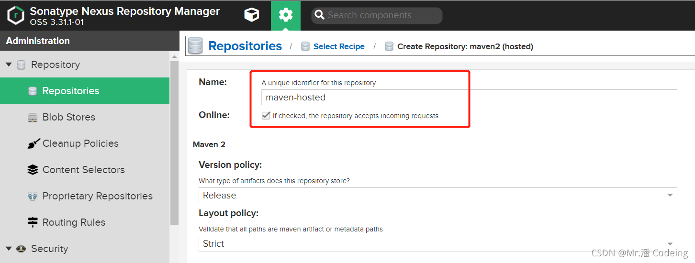Click the Security section icon
The height and width of the screenshot is (263, 695).
pyautogui.click(x=21, y=249)
